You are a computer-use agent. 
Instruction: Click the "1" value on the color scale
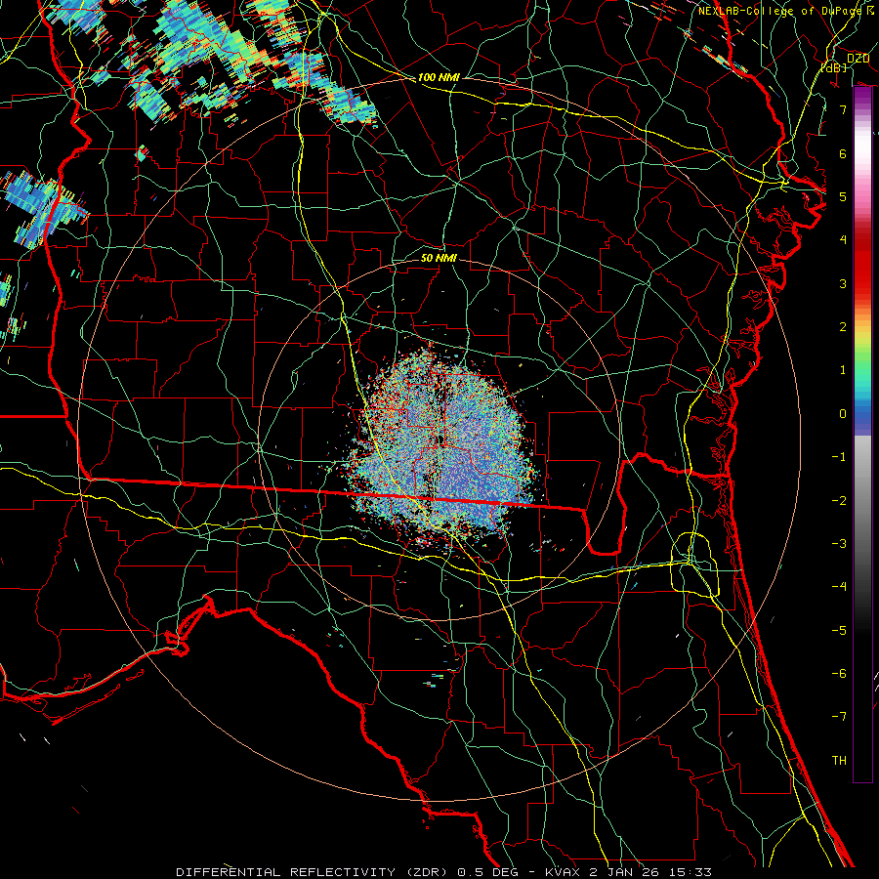[843, 370]
